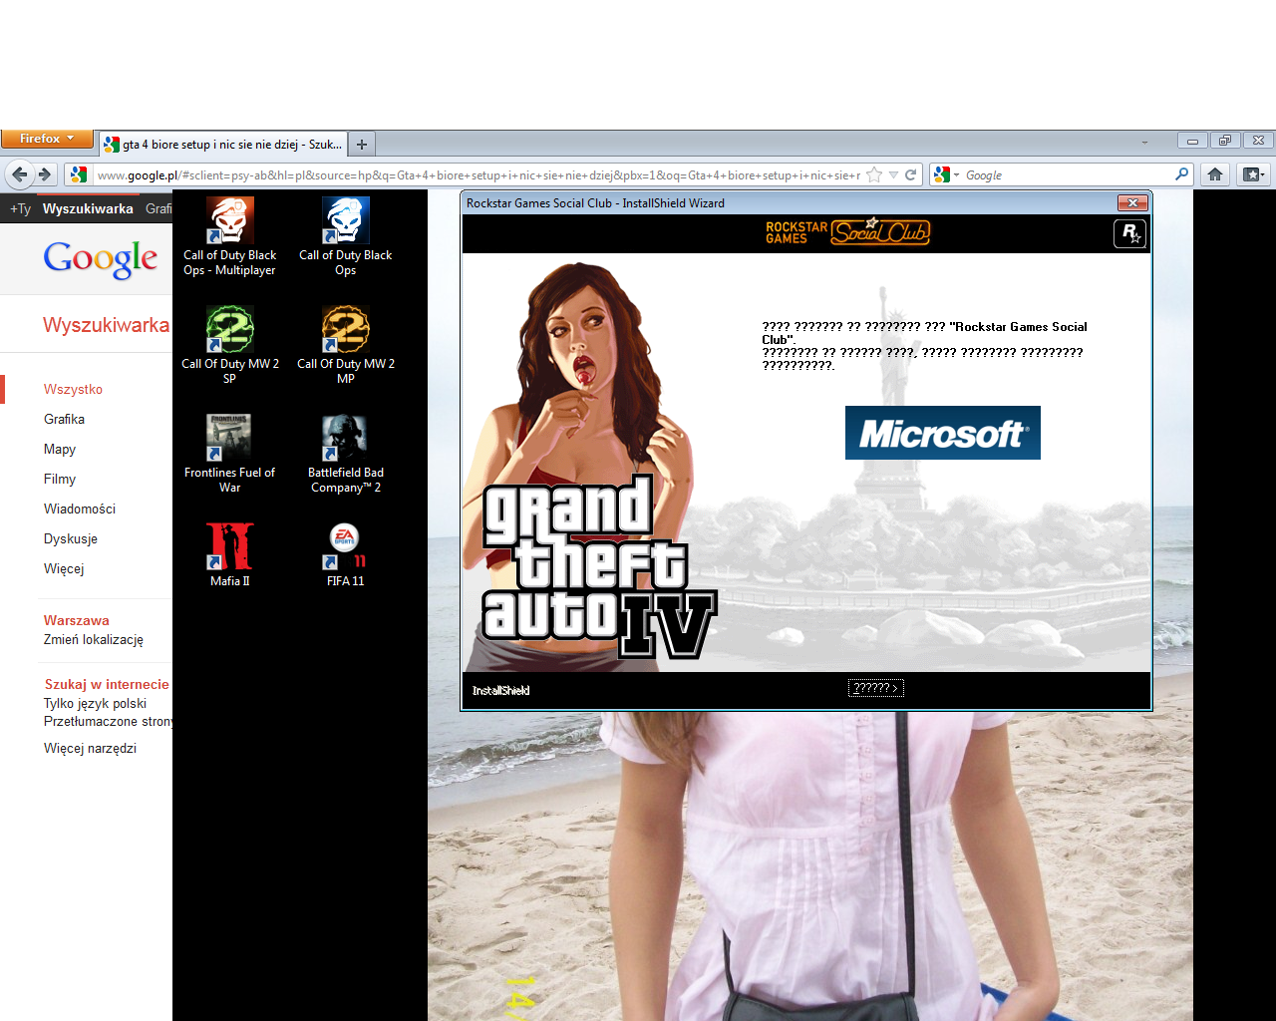Viewport: 1276px width, 1021px height.
Task: Click the InstallShield label in the installer footer
Action: [x=500, y=690]
